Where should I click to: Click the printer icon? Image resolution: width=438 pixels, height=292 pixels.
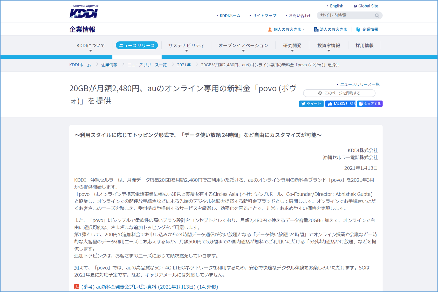pos(320,93)
